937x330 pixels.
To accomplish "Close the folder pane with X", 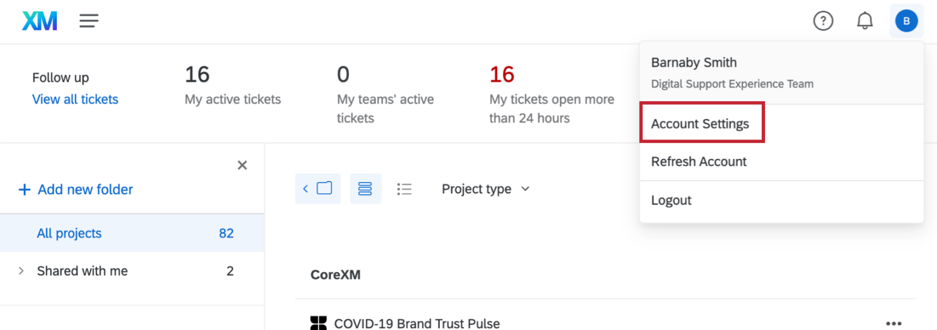I will point(242,165).
